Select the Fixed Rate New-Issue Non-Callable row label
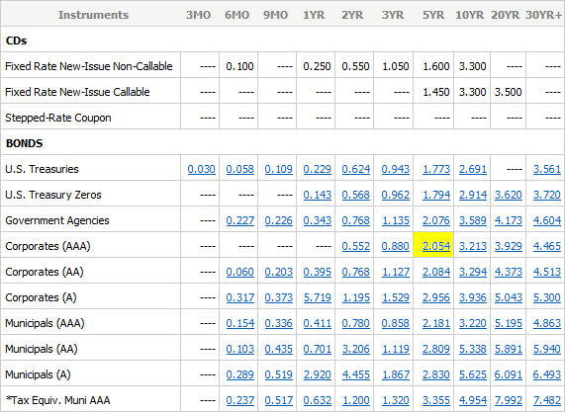Viewport: 565px width, 412px height. 89,66
